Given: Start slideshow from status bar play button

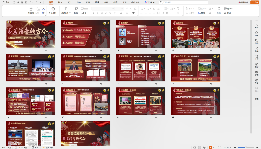Looking at the screenshot, I should point(210,147).
